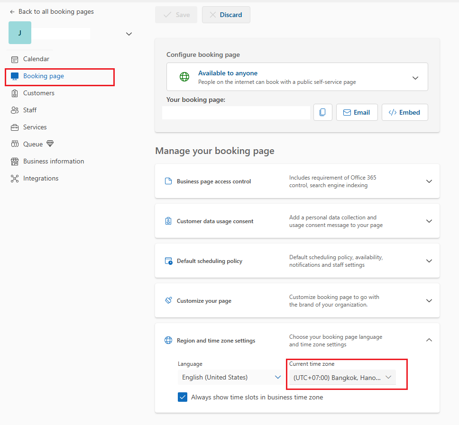Viewport: 459px width, 425px height.
Task: Click the 'Configure booking page' label
Action: (203, 54)
